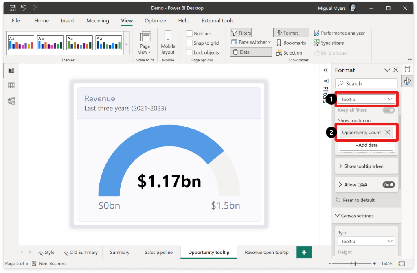This screenshot has width=417, height=273.
Task: Open hidden Old Summary page
Action: tap(81, 252)
